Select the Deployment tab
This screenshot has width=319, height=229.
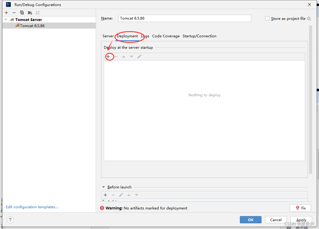click(127, 36)
